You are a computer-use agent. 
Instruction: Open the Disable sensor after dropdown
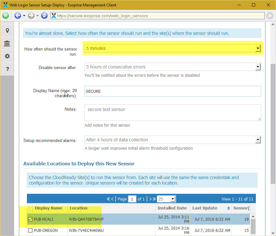tap(173, 67)
